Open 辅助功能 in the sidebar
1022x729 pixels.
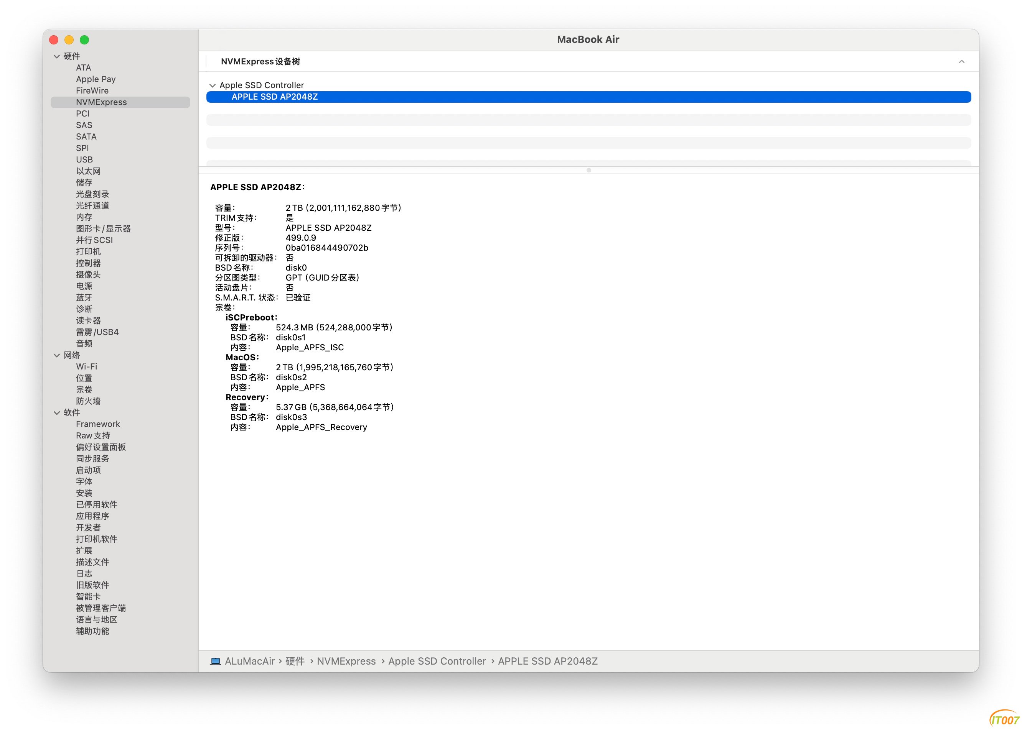tap(92, 631)
